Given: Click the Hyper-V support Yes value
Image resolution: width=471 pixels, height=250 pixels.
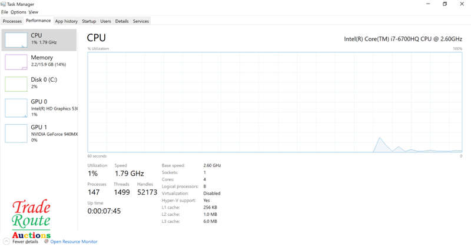Looking at the screenshot, I should [207, 200].
